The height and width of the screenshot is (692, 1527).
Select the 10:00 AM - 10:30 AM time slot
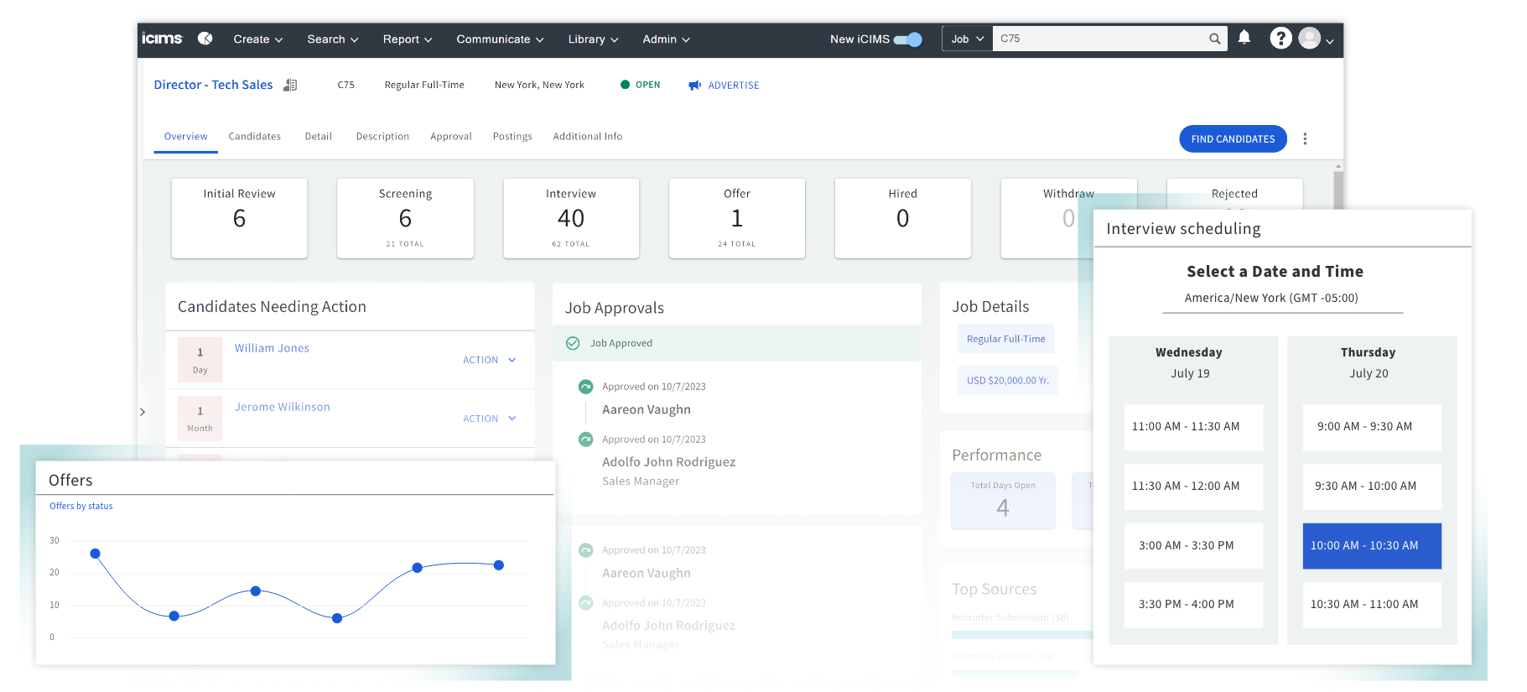pyautogui.click(x=1371, y=546)
